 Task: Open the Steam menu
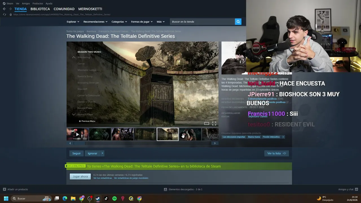(x=10, y=3)
